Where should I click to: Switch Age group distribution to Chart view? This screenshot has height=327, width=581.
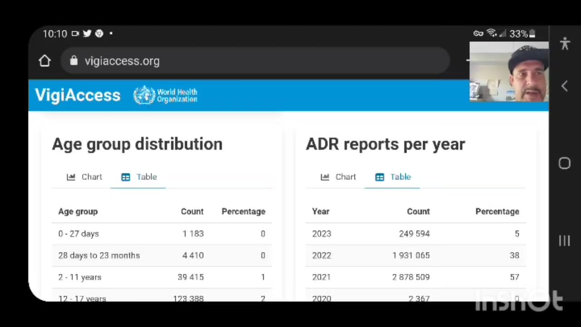(x=84, y=177)
